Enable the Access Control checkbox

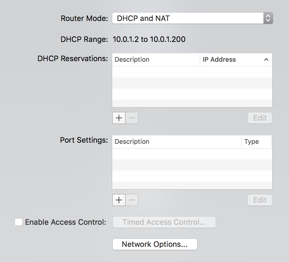click(x=19, y=222)
